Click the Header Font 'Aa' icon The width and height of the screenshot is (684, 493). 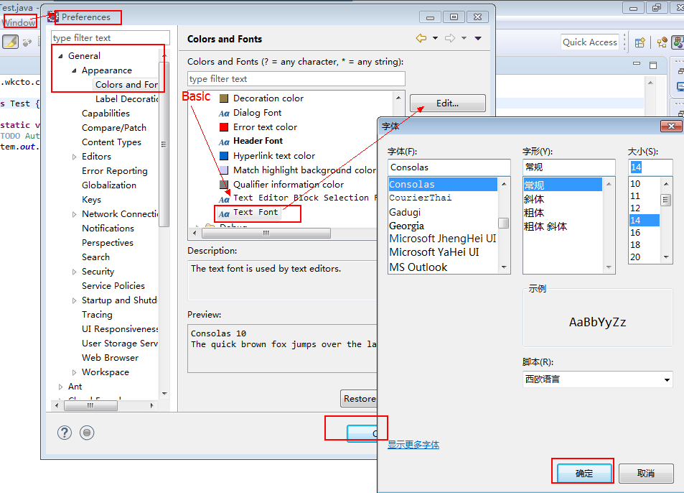pyautogui.click(x=224, y=142)
